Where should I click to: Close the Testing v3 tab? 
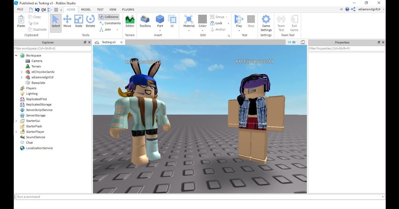121,42
